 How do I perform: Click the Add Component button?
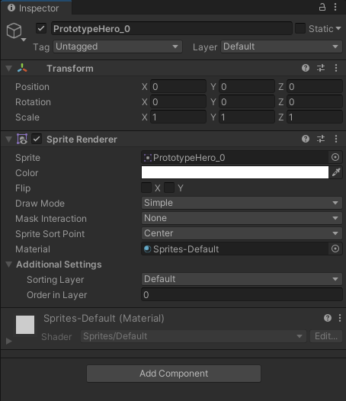pos(174,374)
